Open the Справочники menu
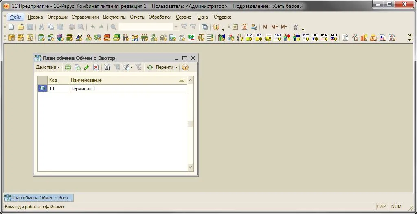The height and width of the screenshot is (214, 417). click(x=85, y=17)
